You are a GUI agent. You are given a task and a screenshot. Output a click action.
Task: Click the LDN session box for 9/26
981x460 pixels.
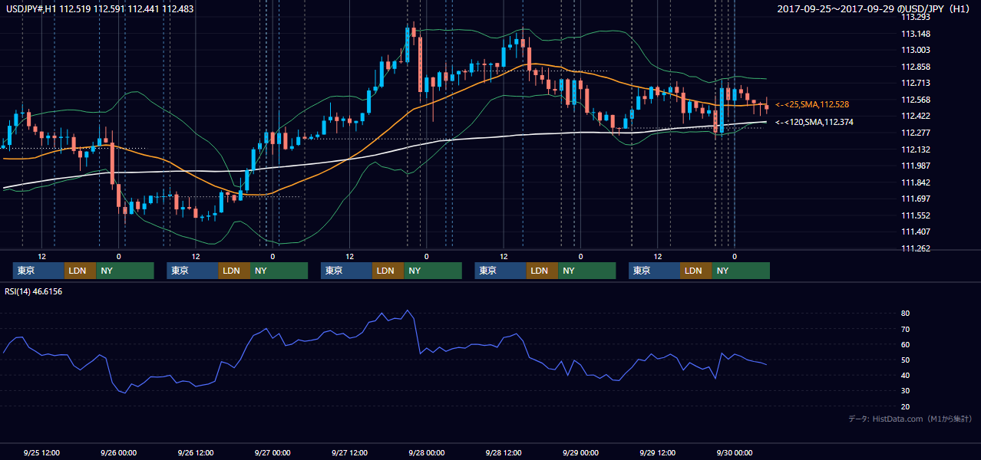click(234, 271)
